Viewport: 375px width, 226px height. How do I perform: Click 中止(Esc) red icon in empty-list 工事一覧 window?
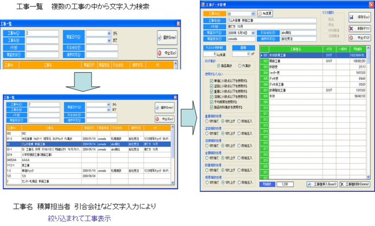click(160, 53)
